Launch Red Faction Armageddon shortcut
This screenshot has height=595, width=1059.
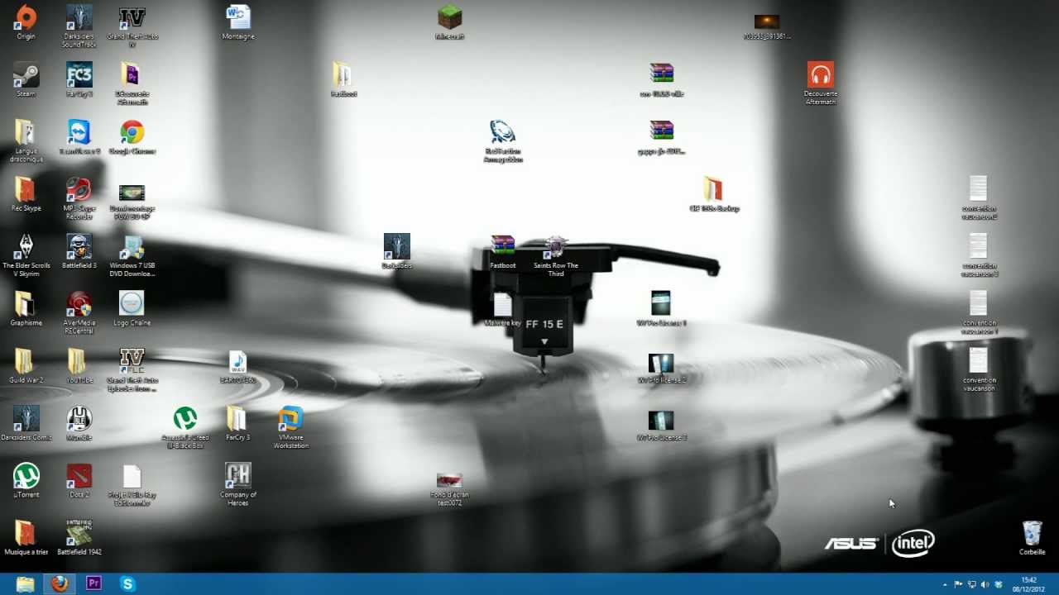tap(503, 132)
